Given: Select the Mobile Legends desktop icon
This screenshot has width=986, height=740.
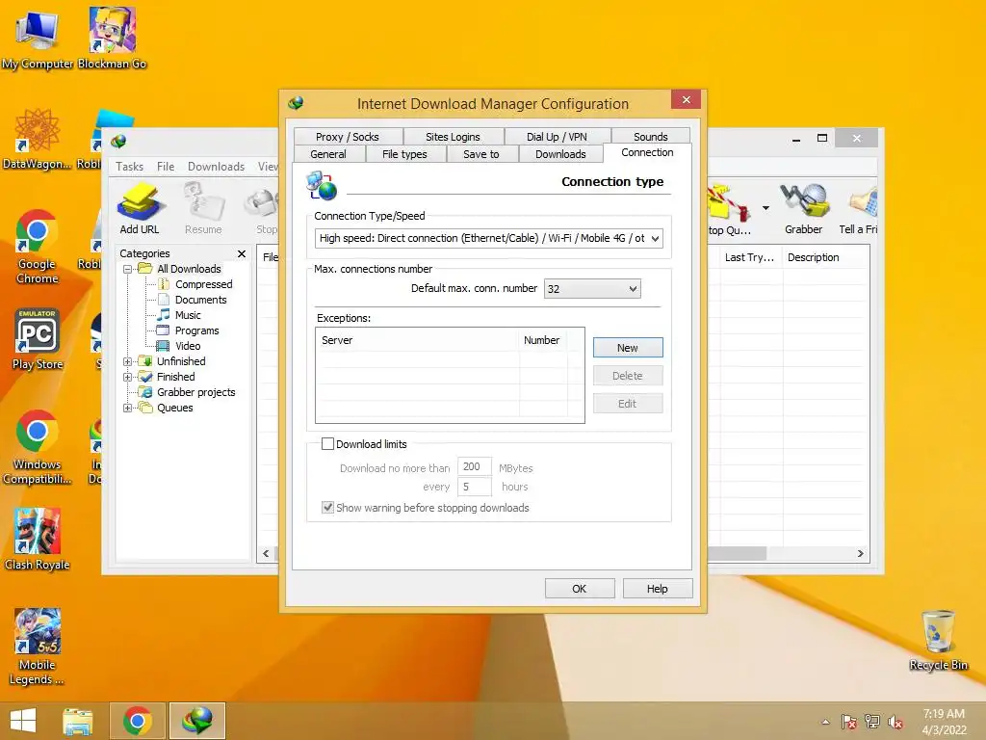Looking at the screenshot, I should point(37,647).
